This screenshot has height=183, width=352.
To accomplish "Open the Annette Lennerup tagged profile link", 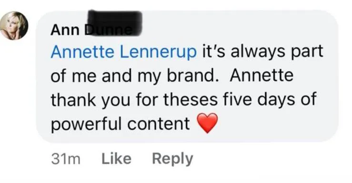I will pos(124,52).
